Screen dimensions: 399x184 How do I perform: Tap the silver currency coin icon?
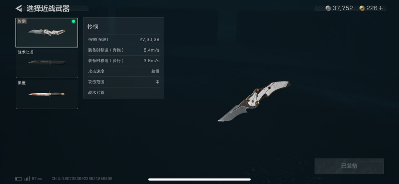click(x=328, y=8)
